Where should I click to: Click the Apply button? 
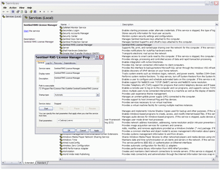tap(96, 131)
